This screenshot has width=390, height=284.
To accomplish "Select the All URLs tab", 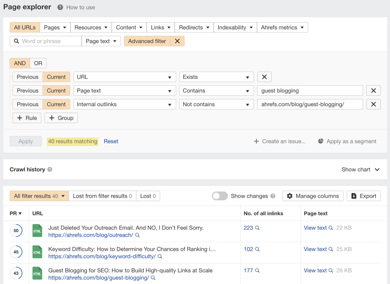I will point(25,27).
